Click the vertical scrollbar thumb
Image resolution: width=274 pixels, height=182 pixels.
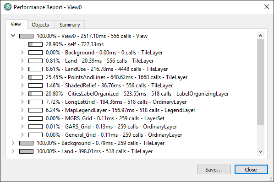[x=260, y=82]
